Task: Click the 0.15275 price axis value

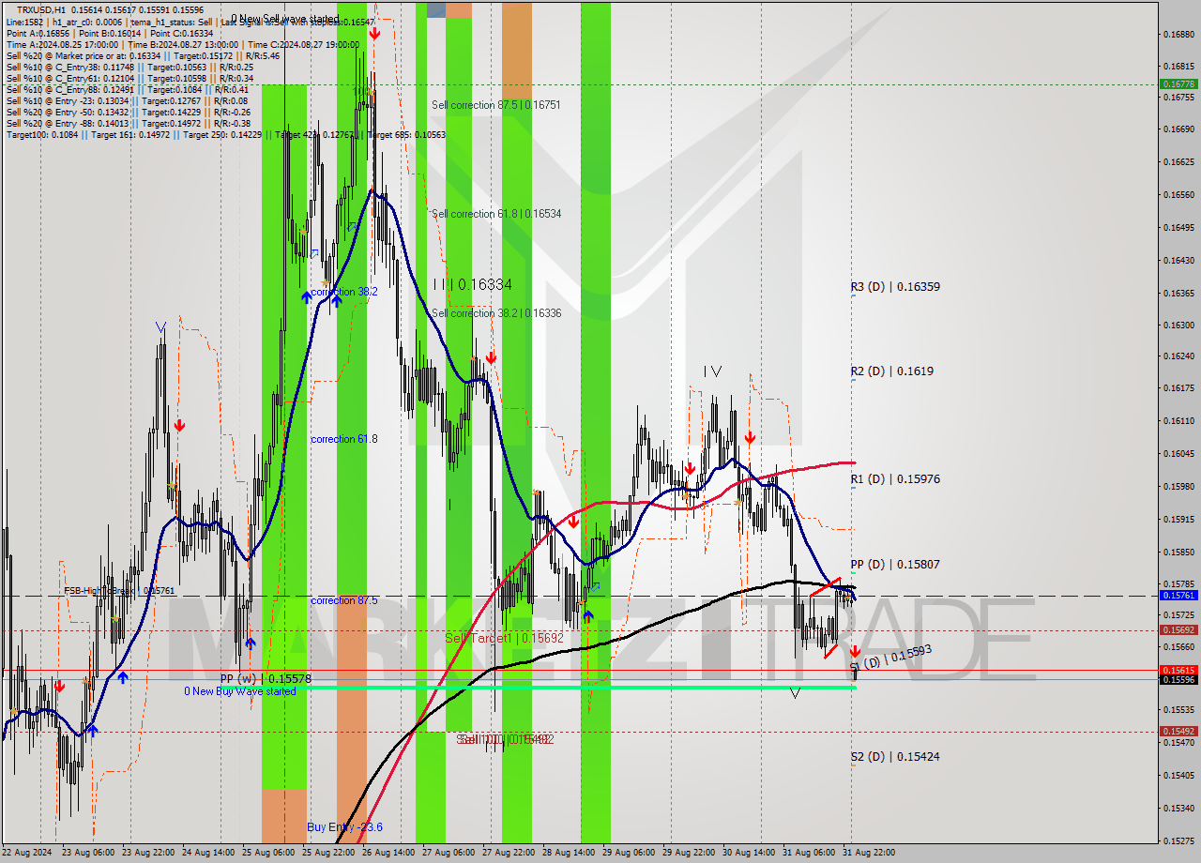Action: pos(1178,841)
